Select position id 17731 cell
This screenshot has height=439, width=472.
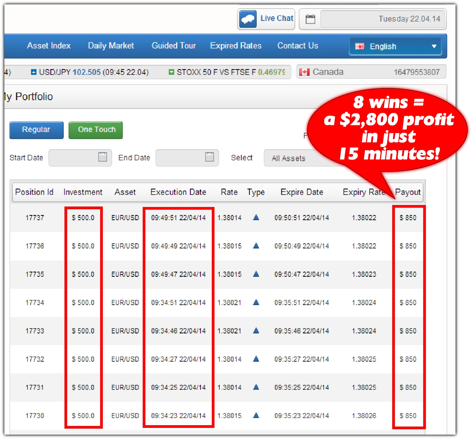point(35,387)
